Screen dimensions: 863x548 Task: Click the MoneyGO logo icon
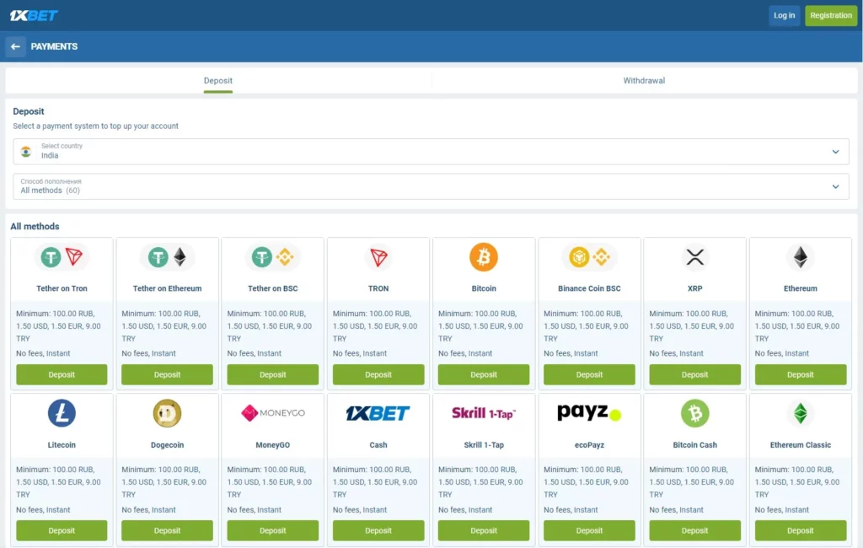coord(272,413)
